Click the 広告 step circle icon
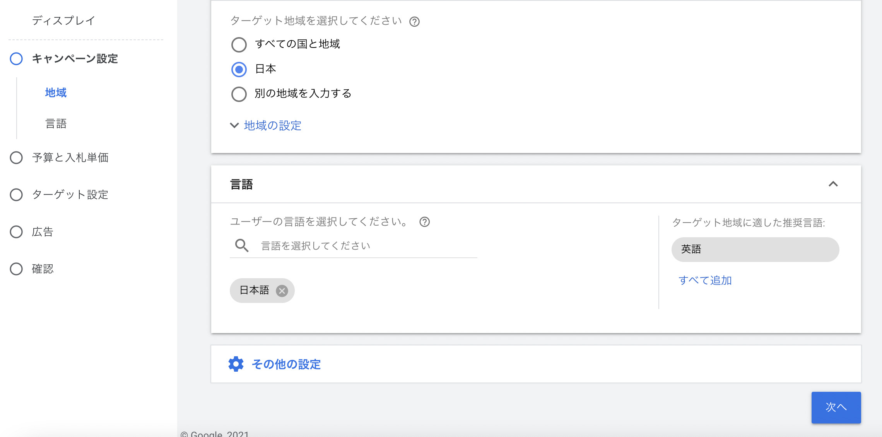 click(x=16, y=232)
